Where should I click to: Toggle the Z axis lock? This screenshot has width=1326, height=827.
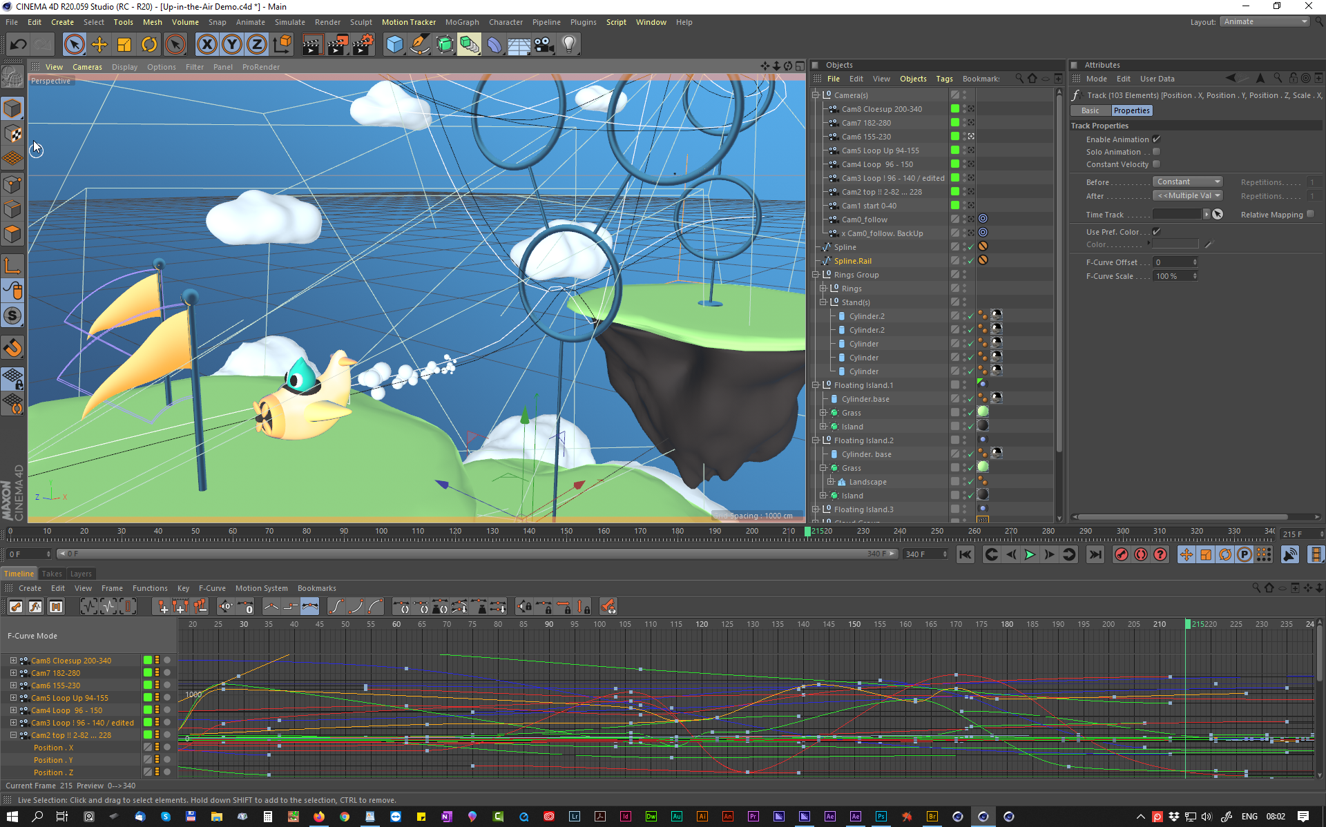(x=257, y=45)
